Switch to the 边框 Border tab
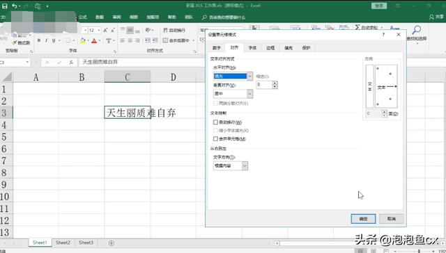The image size is (446, 253). [270, 48]
